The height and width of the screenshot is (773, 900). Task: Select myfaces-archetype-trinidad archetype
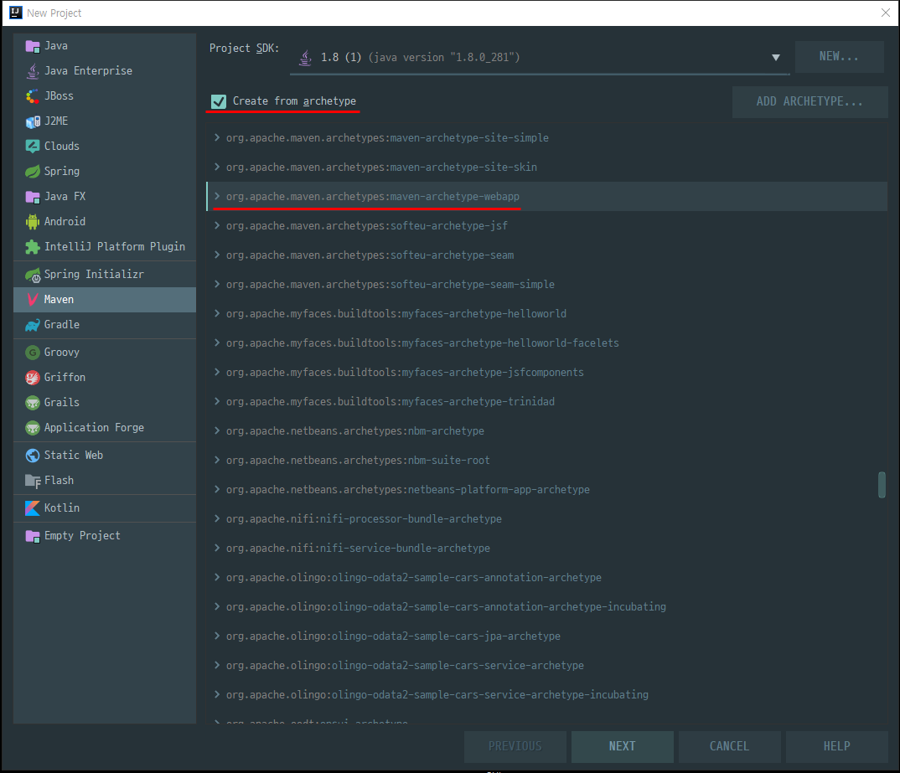tap(546, 401)
